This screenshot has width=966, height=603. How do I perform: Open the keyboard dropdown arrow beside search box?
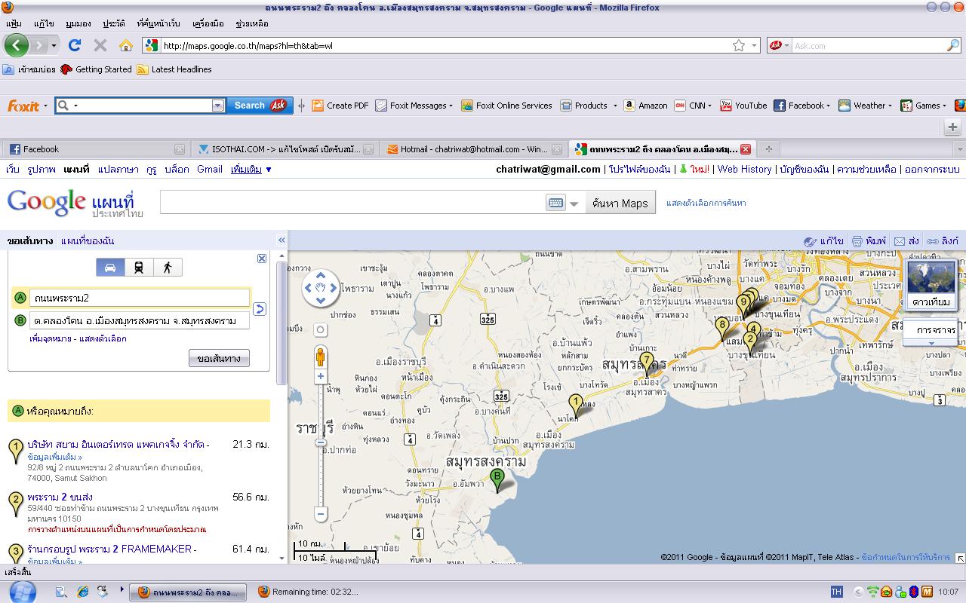point(574,204)
